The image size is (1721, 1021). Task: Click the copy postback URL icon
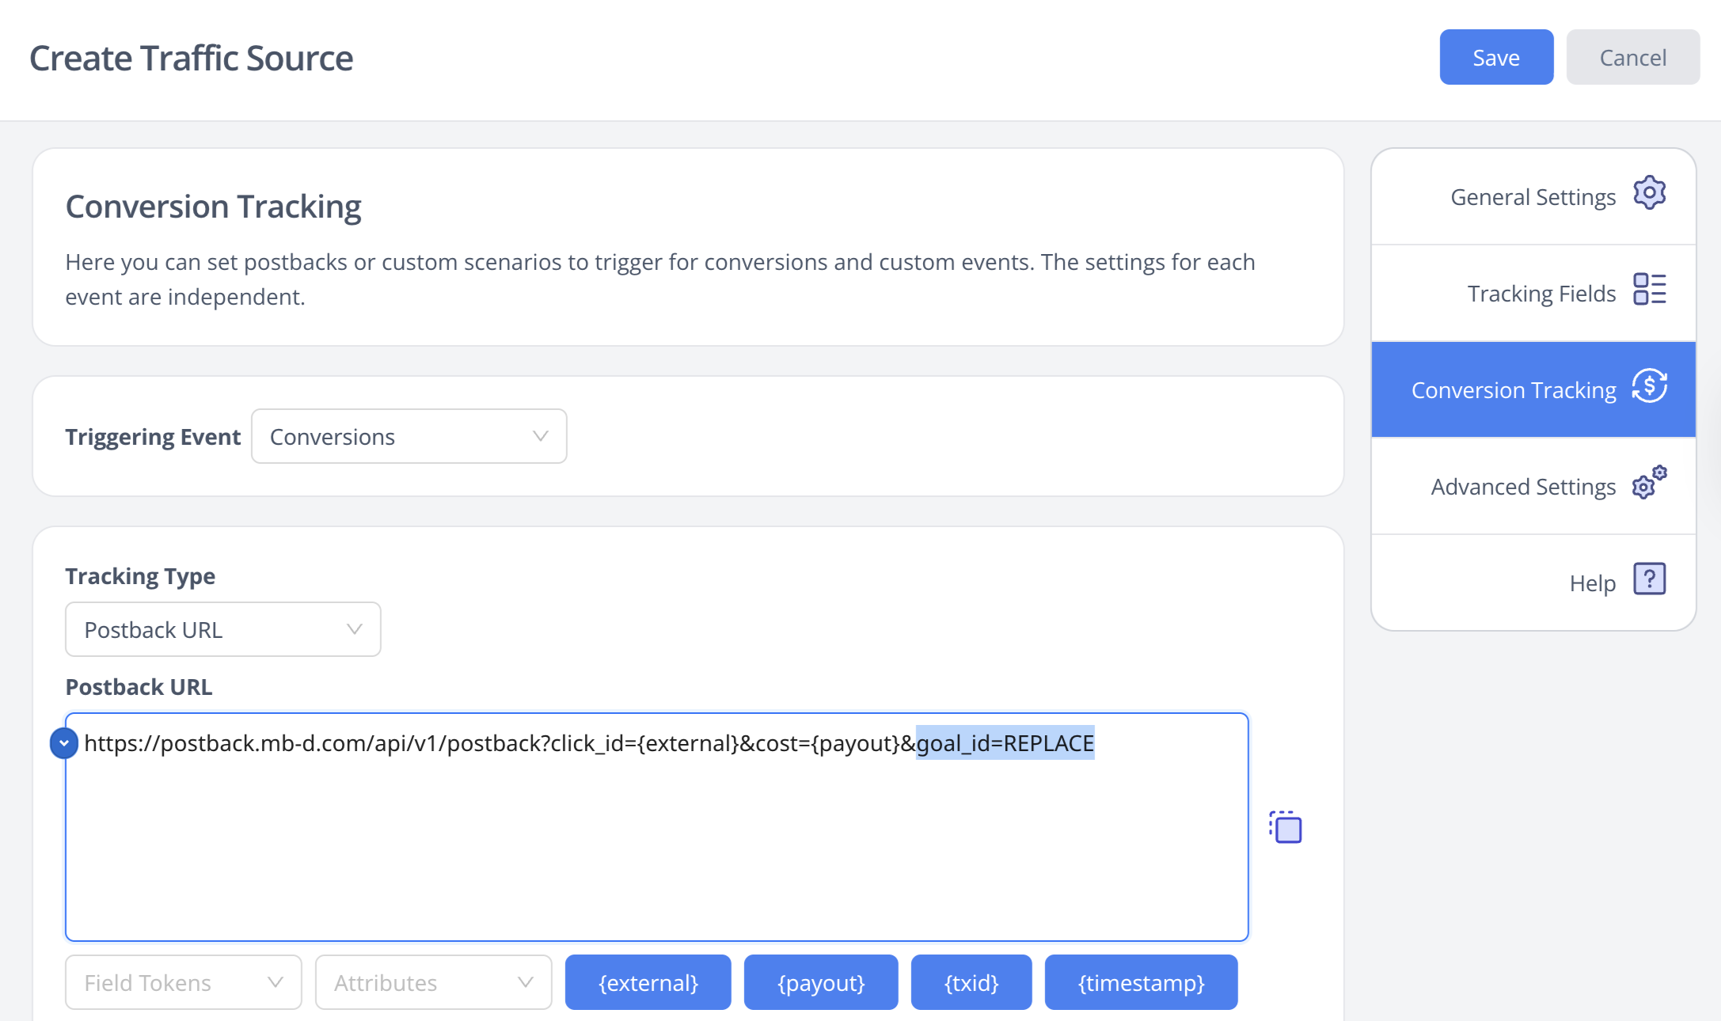coord(1286,827)
